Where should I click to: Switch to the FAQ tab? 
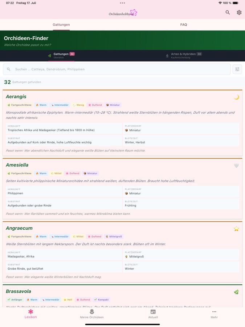pos(184,25)
